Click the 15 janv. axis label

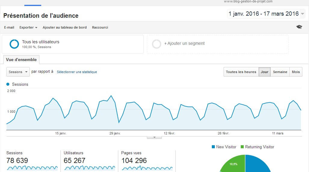tap(61, 134)
